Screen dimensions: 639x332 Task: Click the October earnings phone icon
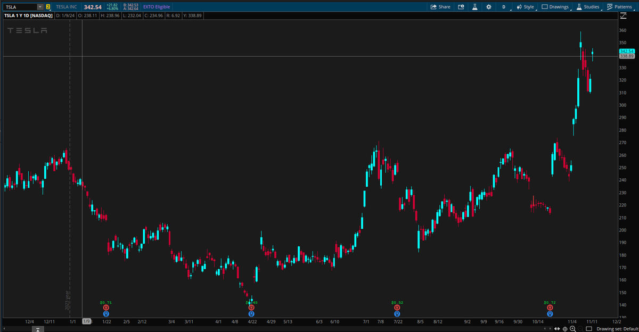point(550,308)
